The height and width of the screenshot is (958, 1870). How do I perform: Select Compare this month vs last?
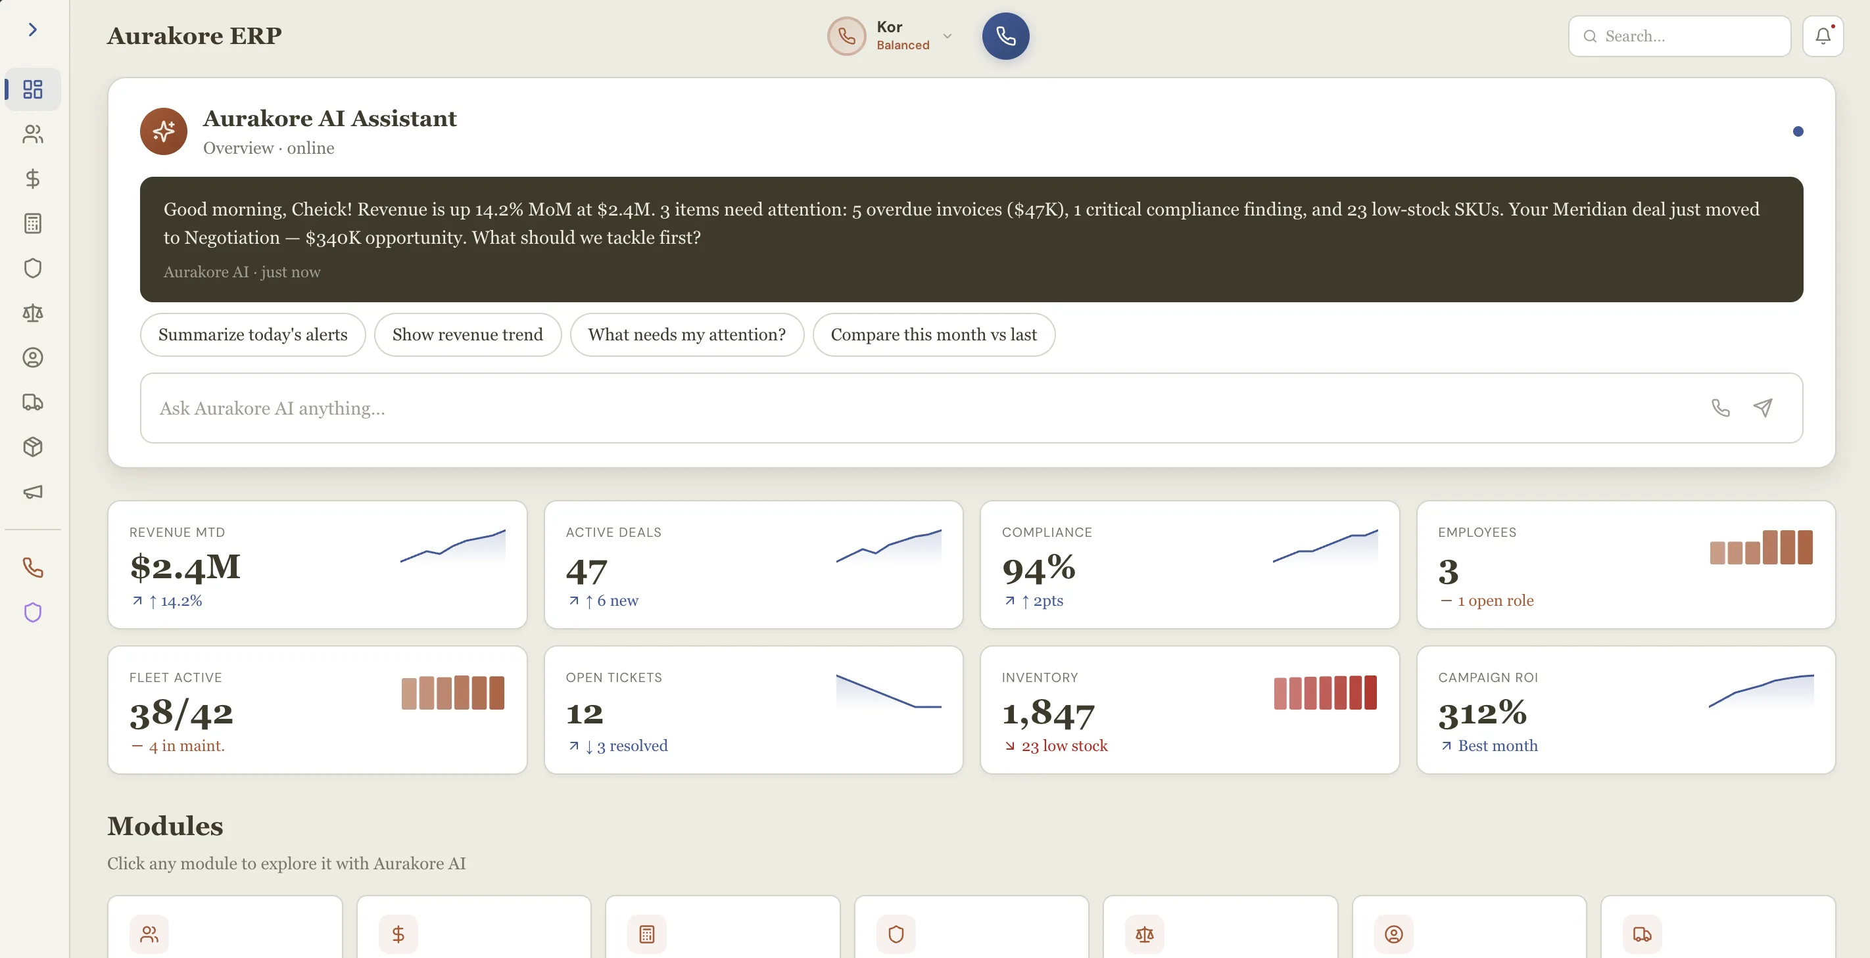(x=934, y=334)
